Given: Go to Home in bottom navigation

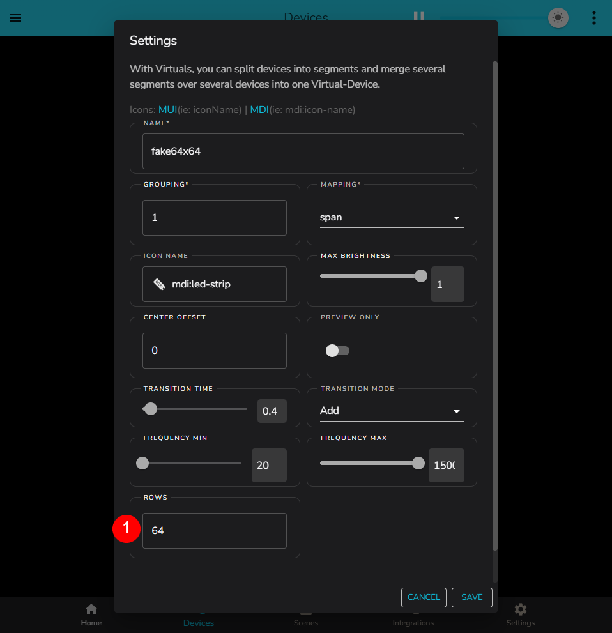Looking at the screenshot, I should click(x=91, y=614).
